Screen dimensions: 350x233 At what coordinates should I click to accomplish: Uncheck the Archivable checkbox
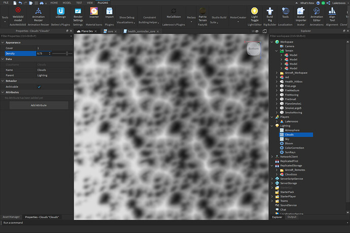(40, 87)
